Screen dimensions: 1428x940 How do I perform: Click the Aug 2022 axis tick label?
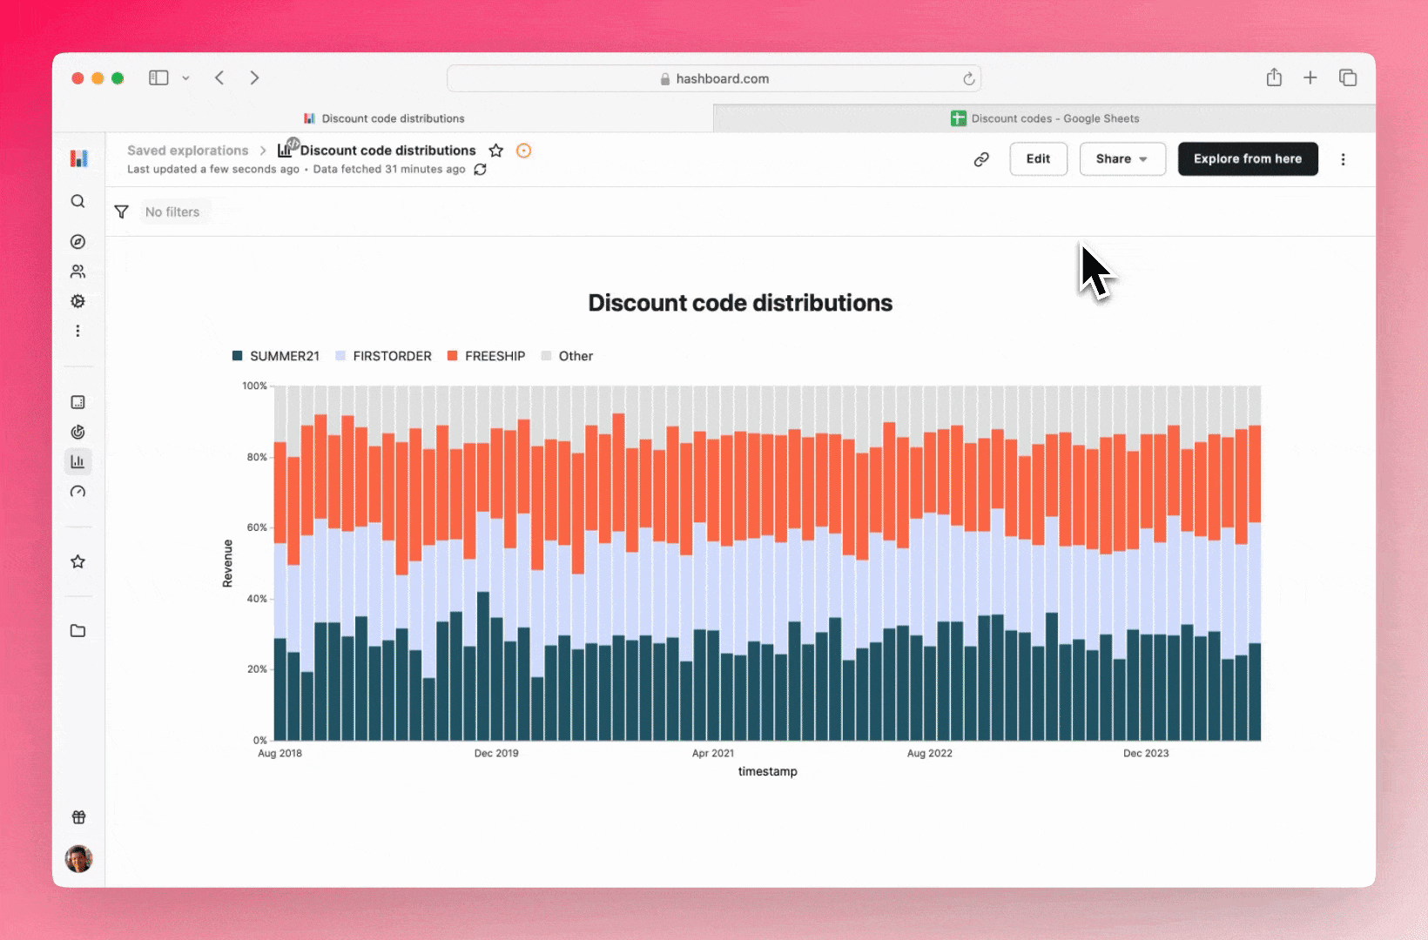[930, 754]
